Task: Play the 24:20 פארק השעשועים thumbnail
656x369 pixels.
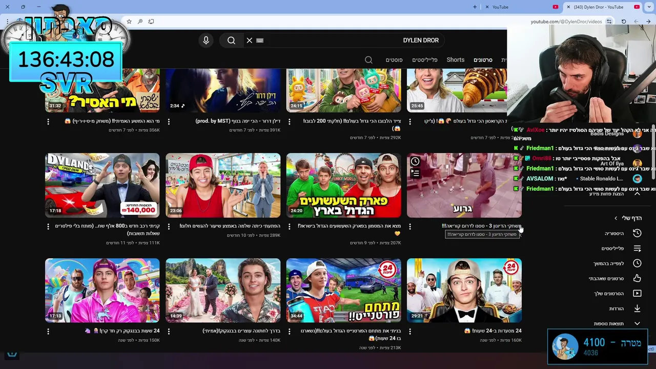Action: [x=344, y=186]
